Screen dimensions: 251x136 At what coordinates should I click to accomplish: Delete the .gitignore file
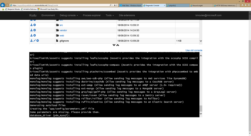point(38,41)
